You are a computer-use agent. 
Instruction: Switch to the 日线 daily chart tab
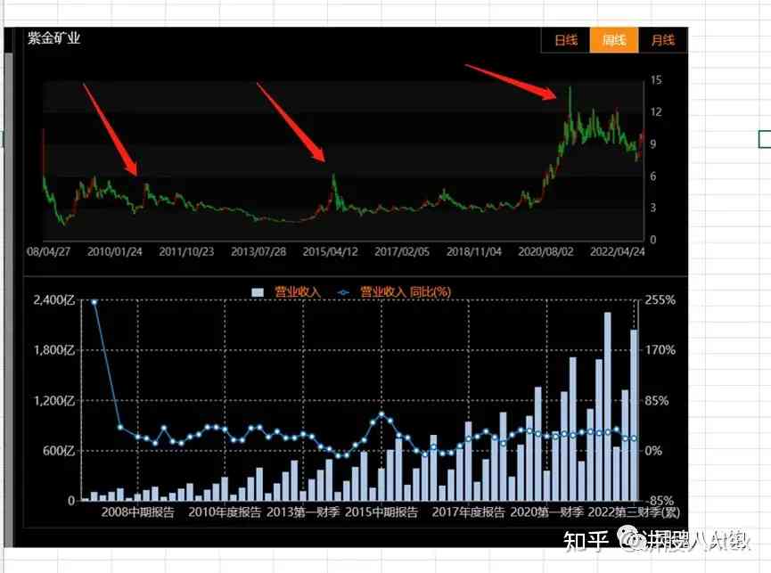point(565,40)
